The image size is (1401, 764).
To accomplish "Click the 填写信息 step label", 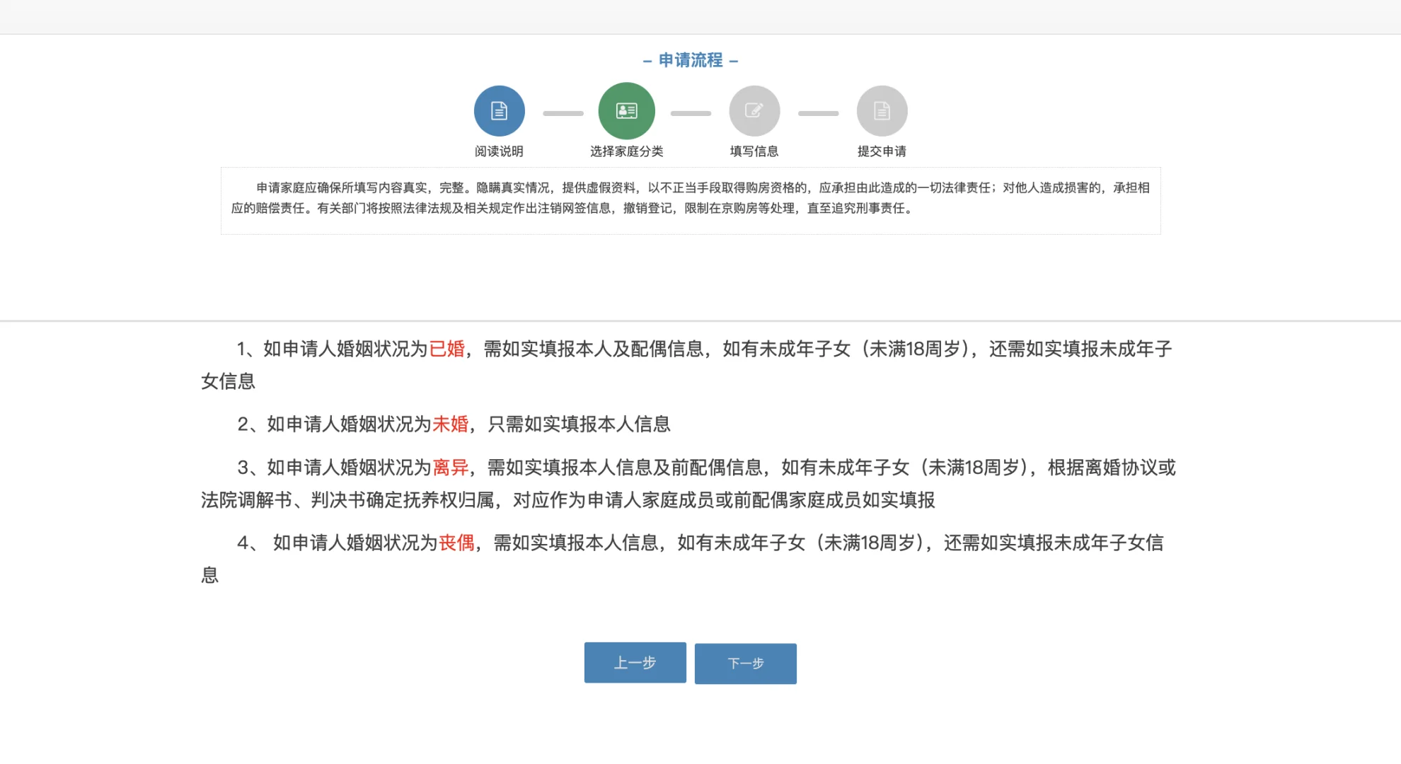I will [x=754, y=151].
